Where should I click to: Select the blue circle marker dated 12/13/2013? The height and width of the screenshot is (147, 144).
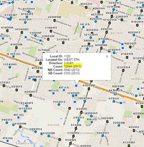click(25, 111)
